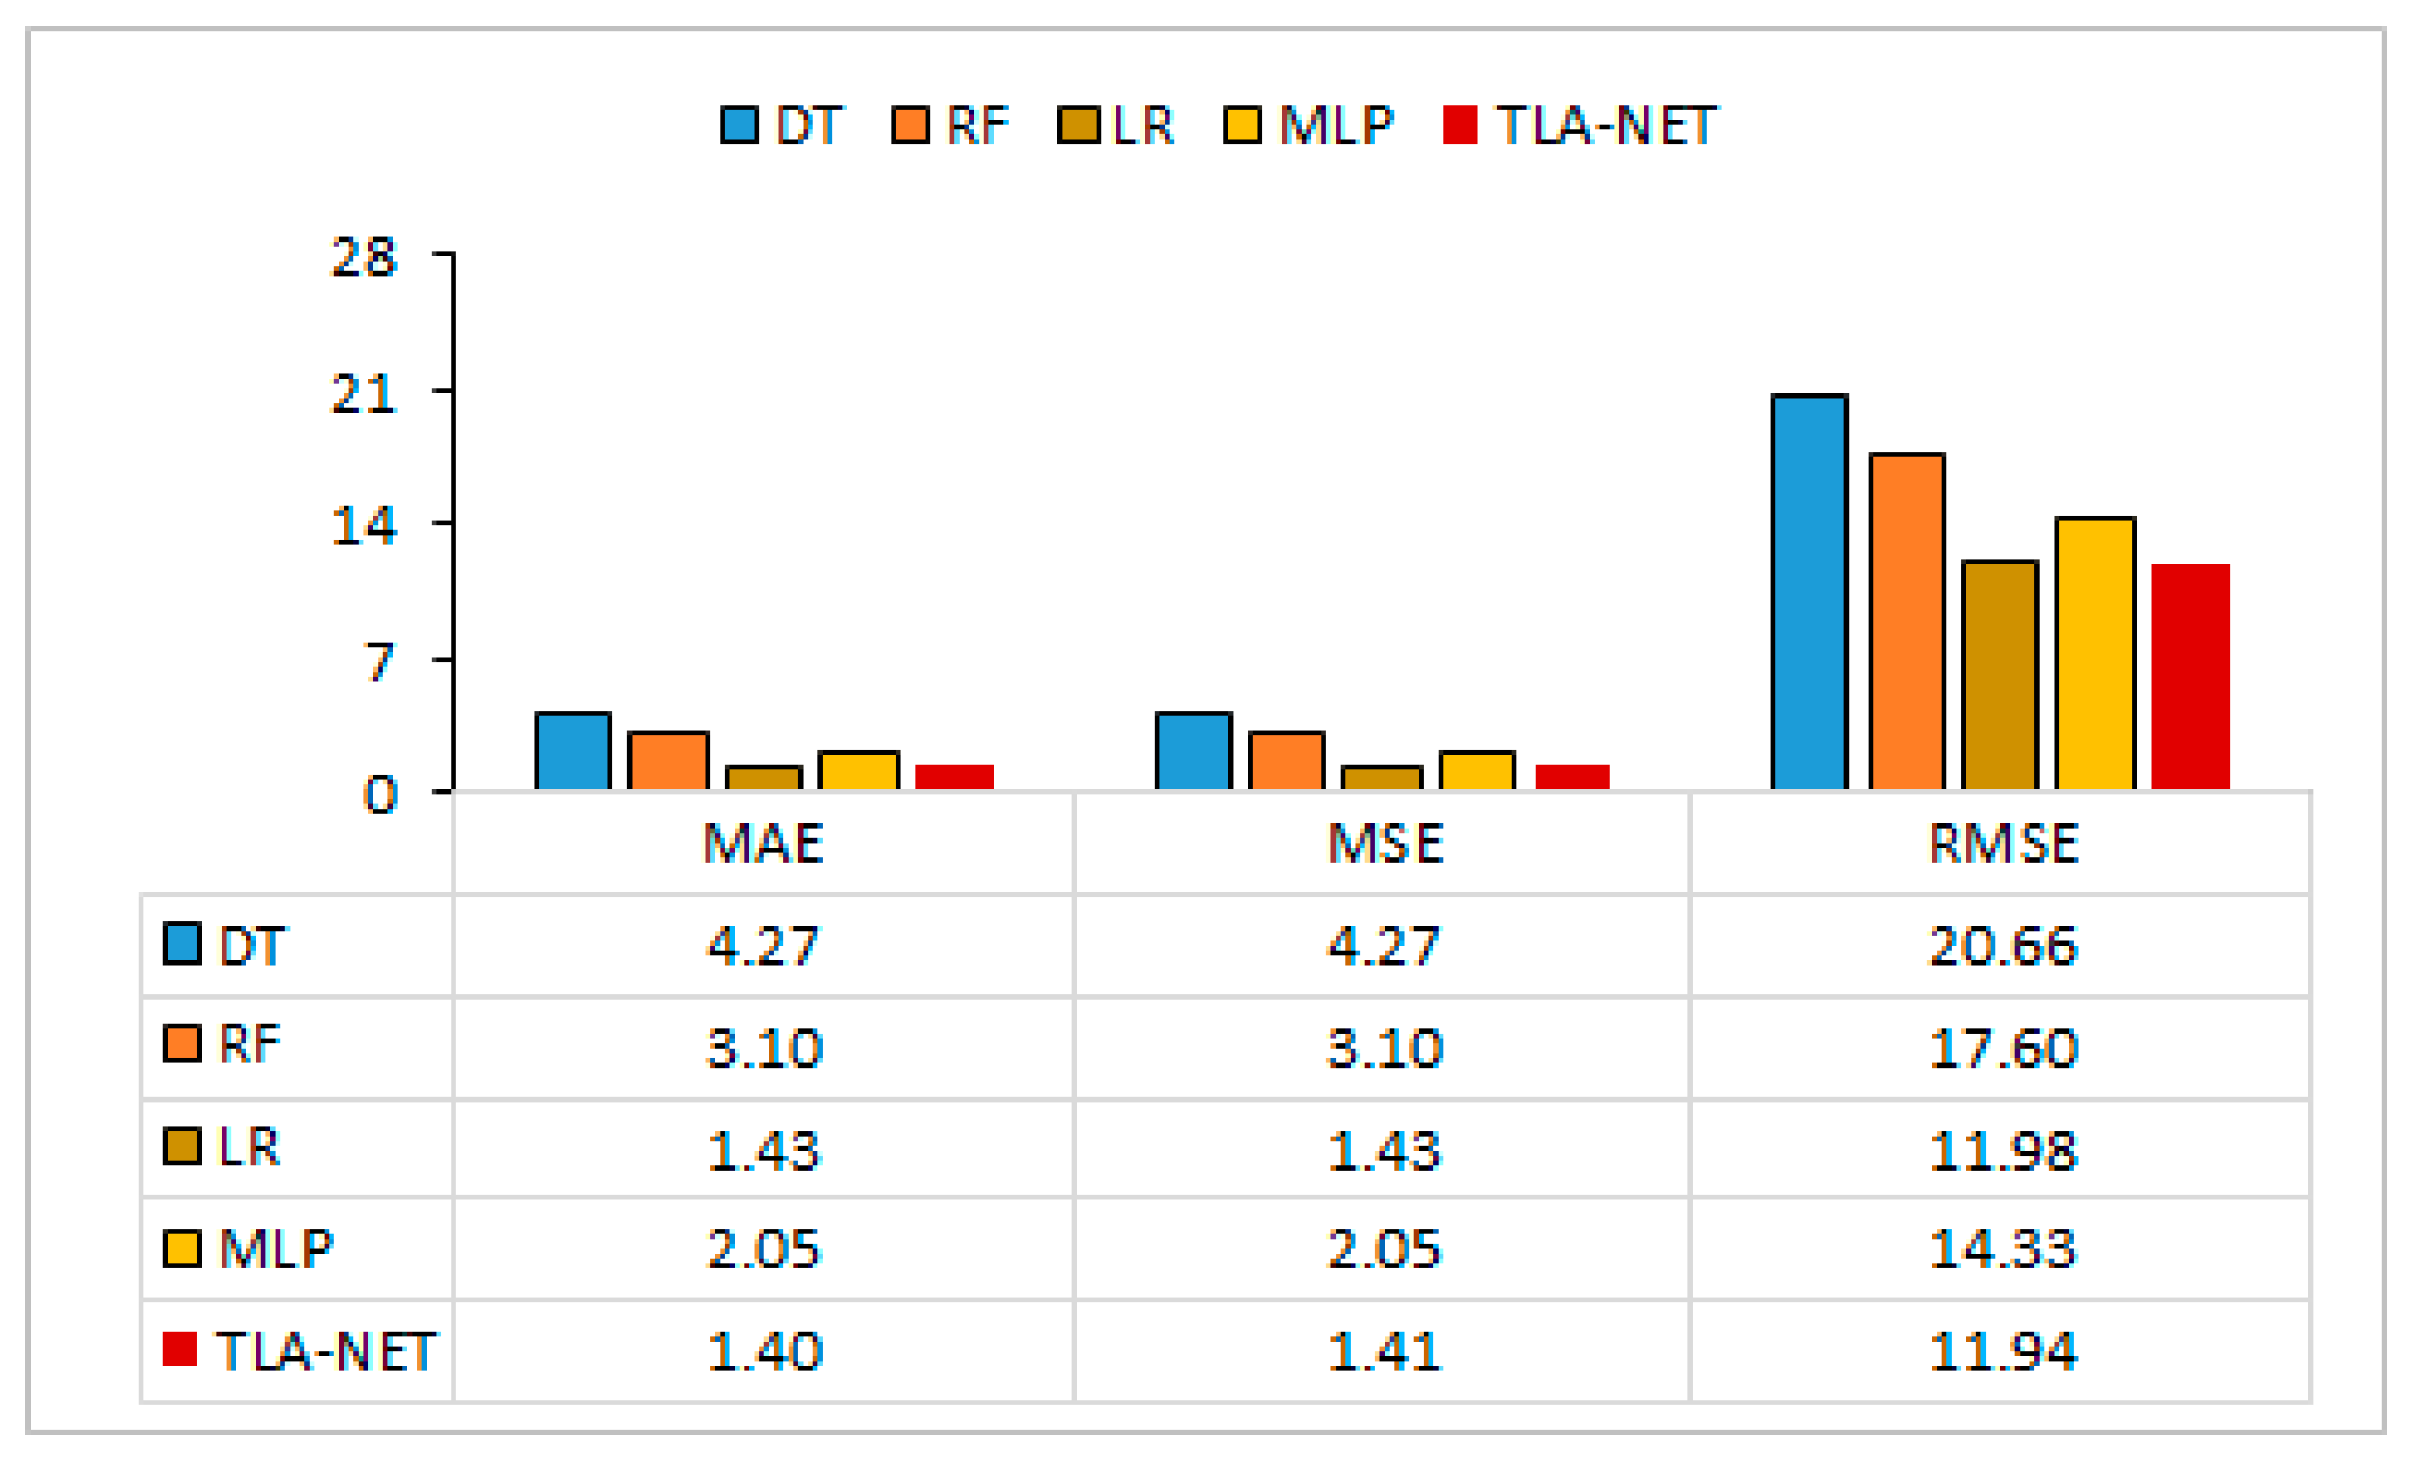Click the y-axis label 28
Viewport: 2414px width, 1462px height.
click(364, 257)
